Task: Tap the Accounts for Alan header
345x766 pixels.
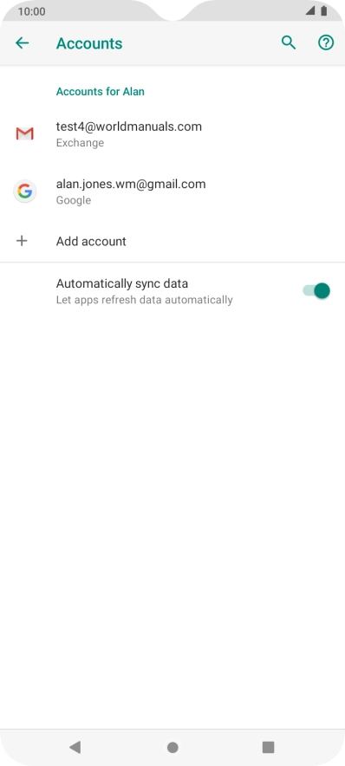Action: pos(101,91)
